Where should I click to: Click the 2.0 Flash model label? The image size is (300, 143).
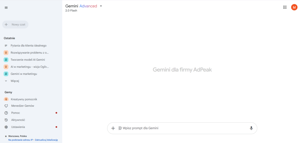click(71, 11)
